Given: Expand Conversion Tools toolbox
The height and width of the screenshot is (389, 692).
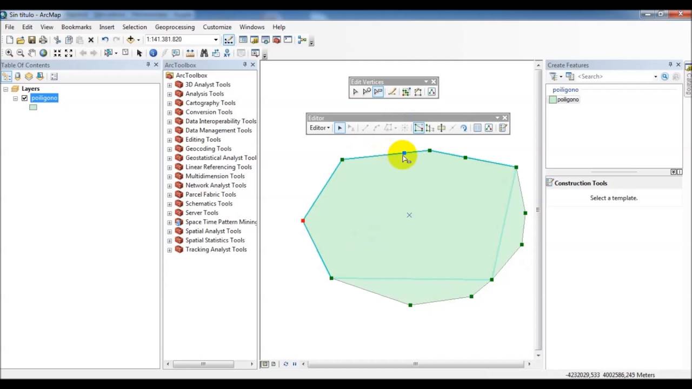Looking at the screenshot, I should tap(169, 112).
